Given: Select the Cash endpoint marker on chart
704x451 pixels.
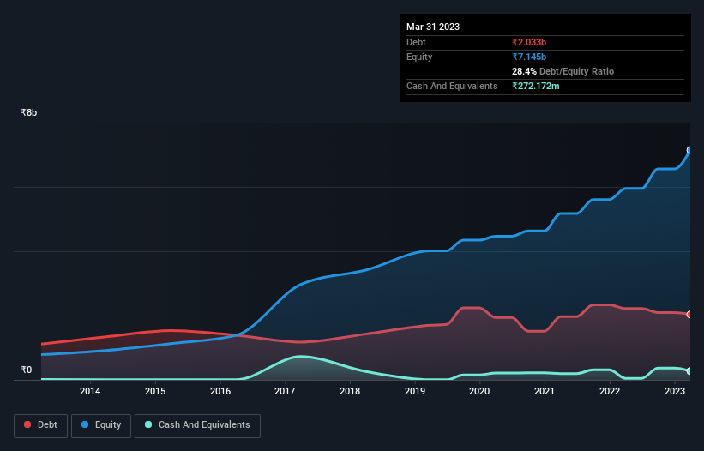Looking at the screenshot, I should [689, 371].
